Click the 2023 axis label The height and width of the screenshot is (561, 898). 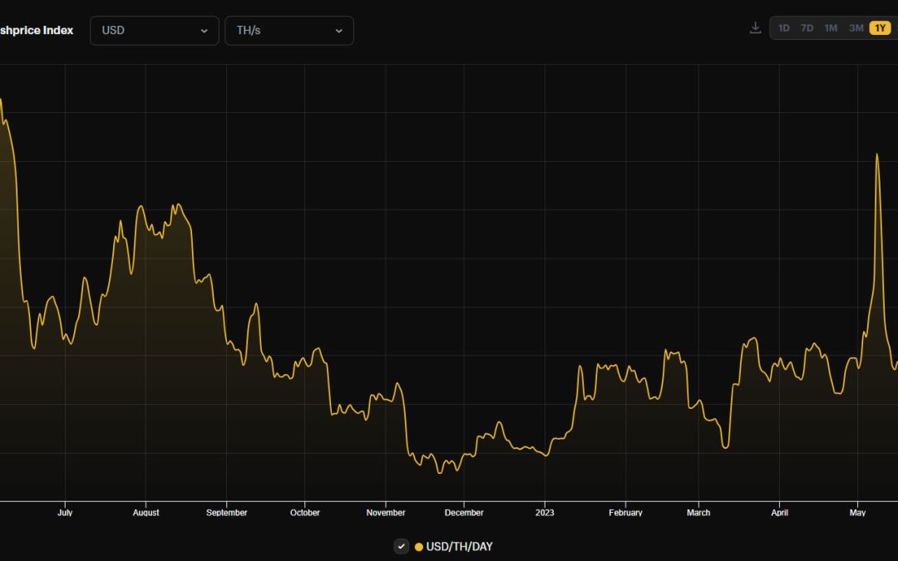click(x=545, y=512)
